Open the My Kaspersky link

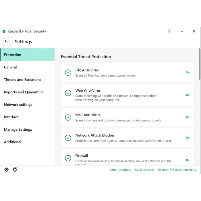144,170
